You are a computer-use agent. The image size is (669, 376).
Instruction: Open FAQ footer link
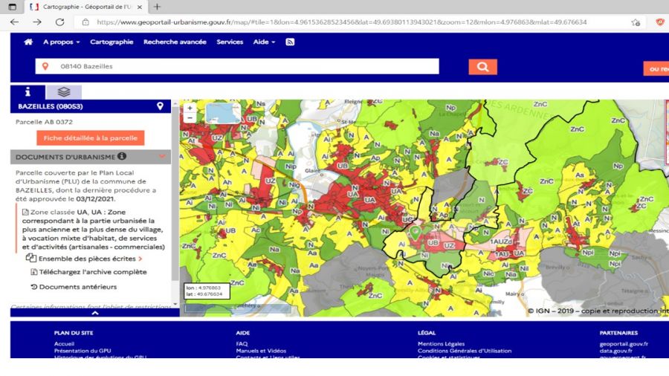pyautogui.click(x=242, y=343)
